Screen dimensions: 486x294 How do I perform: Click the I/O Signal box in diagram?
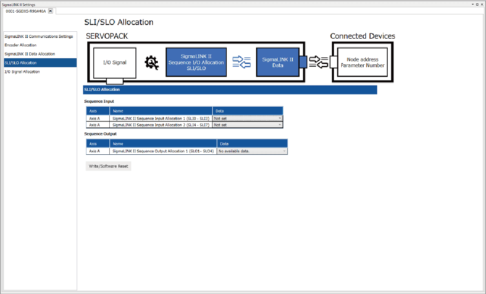click(115, 62)
